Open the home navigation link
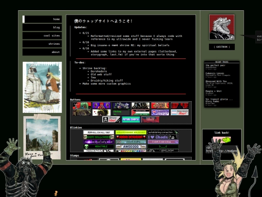 (42, 19)
